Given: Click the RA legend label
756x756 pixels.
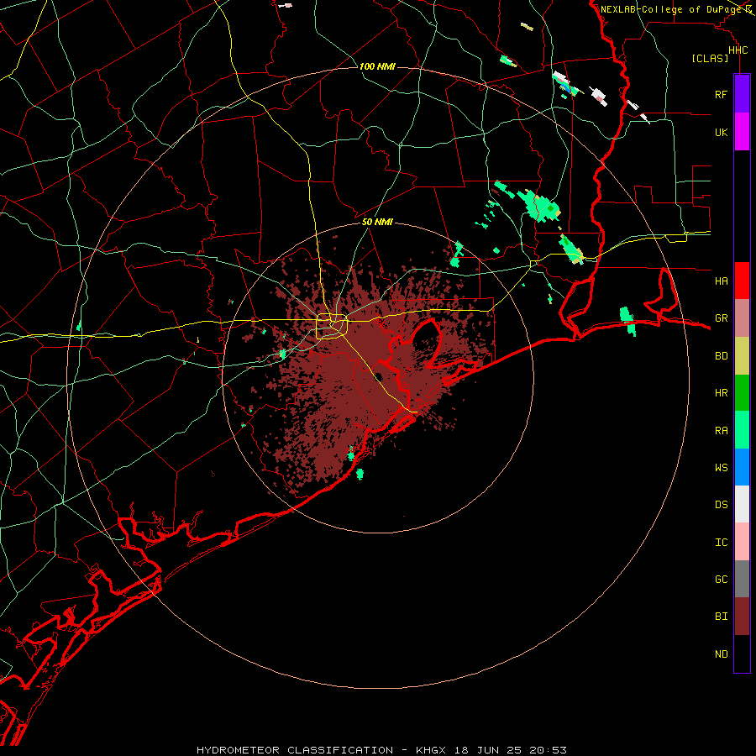Looking at the screenshot, I should click(722, 431).
